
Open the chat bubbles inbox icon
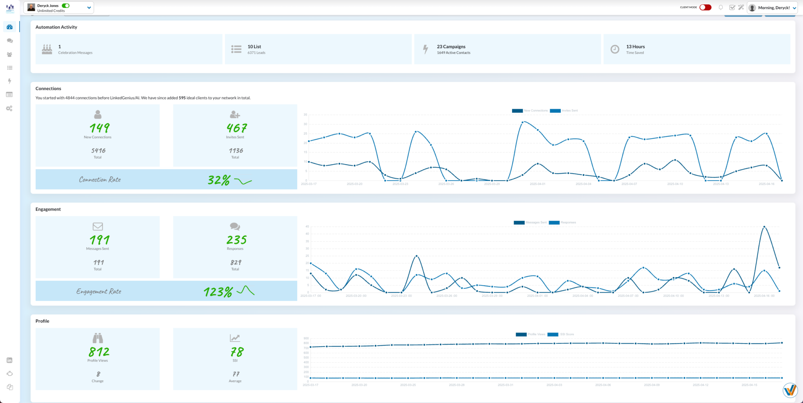coord(10,41)
